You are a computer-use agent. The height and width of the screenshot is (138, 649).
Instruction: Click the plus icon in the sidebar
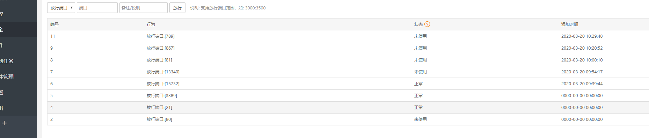[5, 123]
